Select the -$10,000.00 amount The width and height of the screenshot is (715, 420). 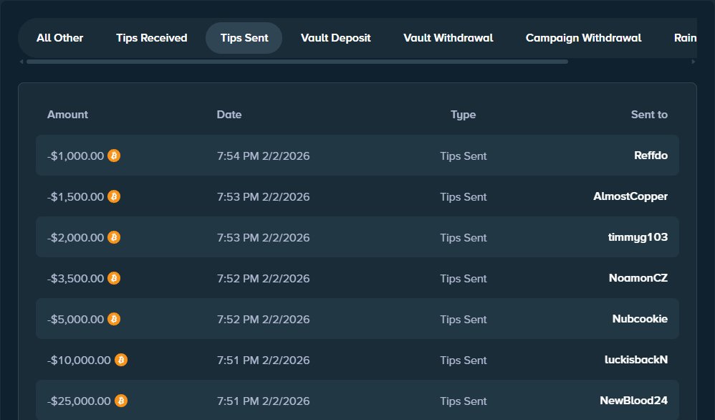[79, 361]
